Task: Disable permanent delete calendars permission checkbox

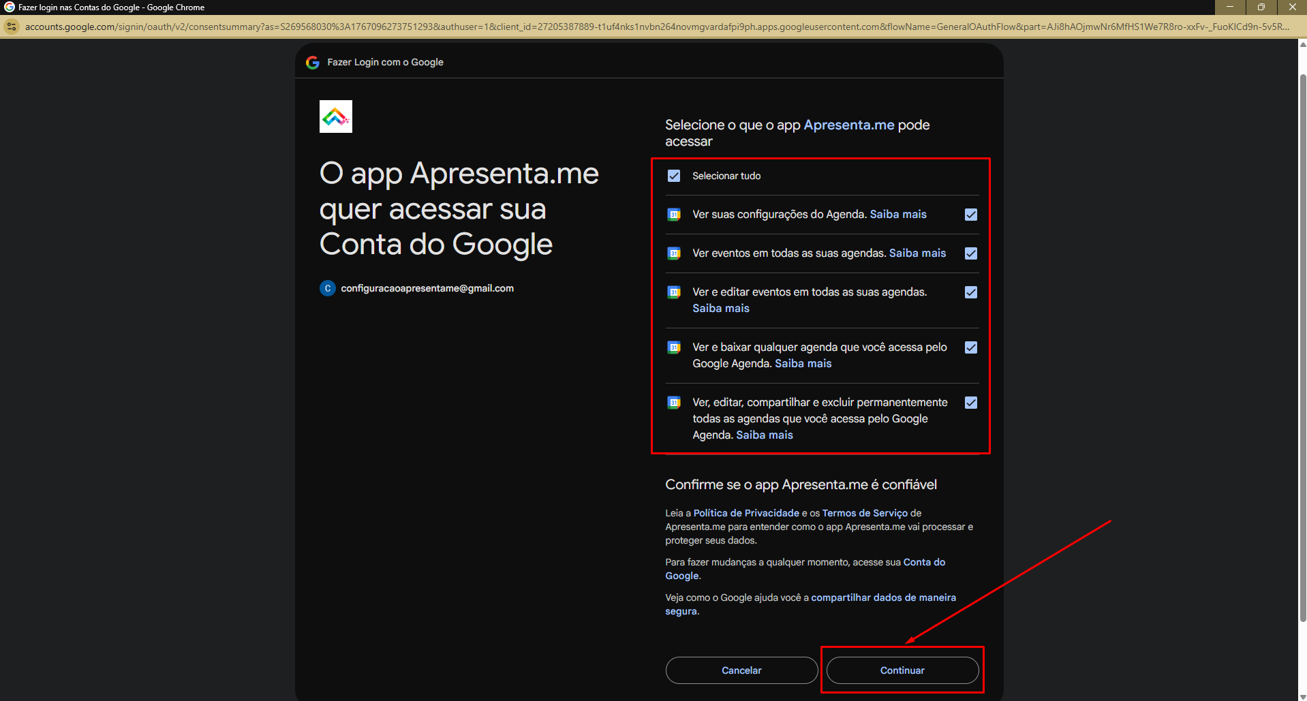Action: [x=971, y=403]
